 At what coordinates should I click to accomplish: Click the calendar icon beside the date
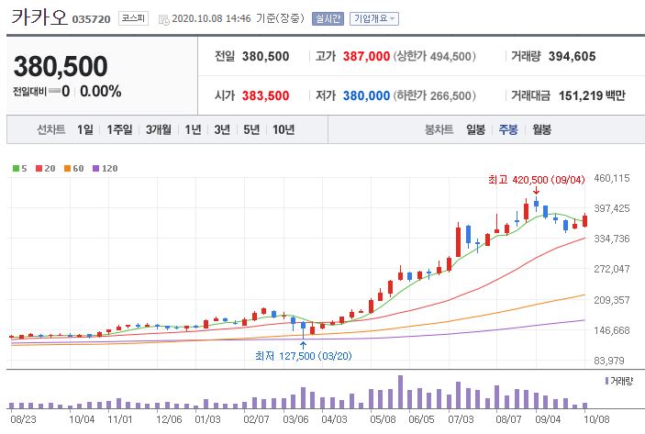pyautogui.click(x=163, y=19)
